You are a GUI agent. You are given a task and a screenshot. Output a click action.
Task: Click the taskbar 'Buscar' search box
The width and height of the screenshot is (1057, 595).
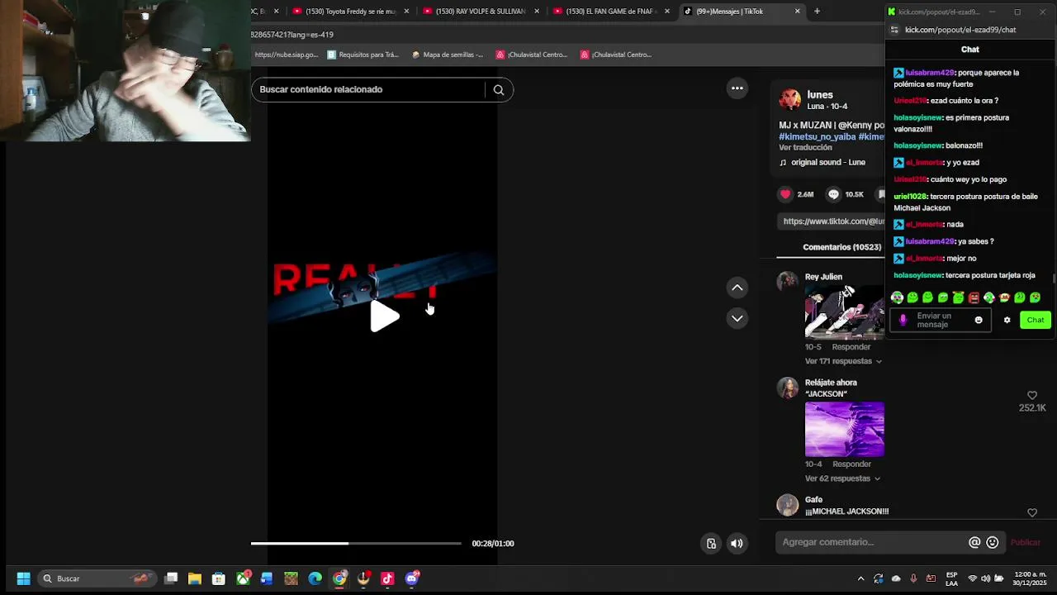(x=96, y=578)
